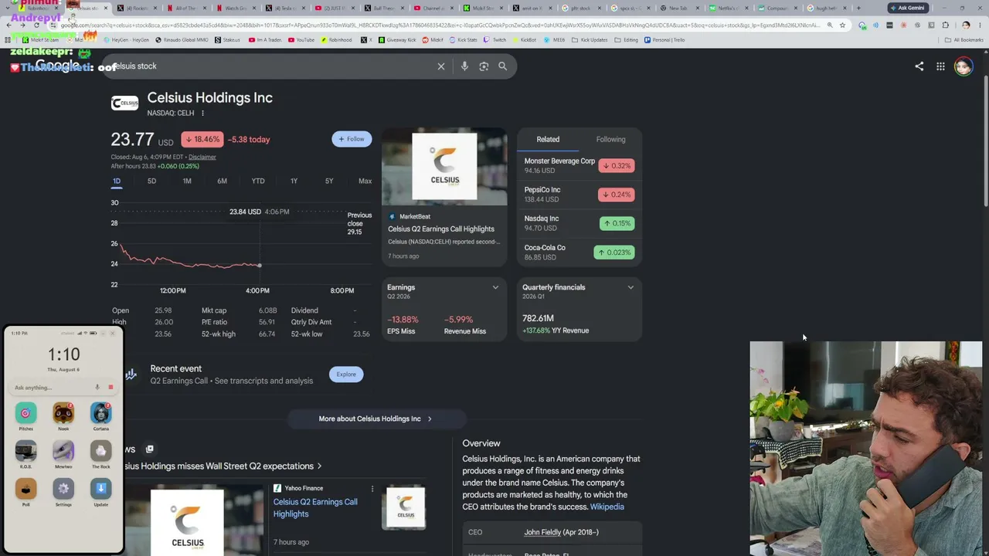Image resolution: width=989 pixels, height=556 pixels.
Task: Open more options beside NASDAQ: CELH
Action: [x=202, y=114]
